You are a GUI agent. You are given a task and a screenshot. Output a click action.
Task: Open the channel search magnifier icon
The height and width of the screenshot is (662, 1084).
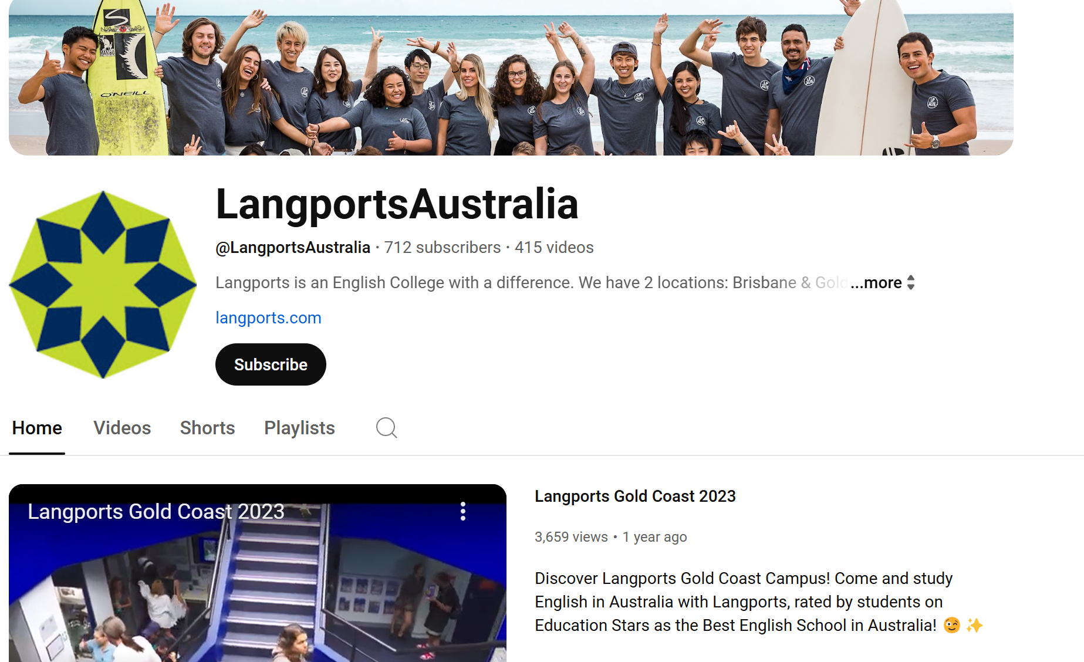(386, 428)
